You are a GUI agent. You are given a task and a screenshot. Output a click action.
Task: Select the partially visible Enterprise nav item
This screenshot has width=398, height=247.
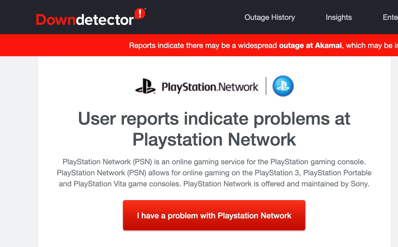pos(390,17)
